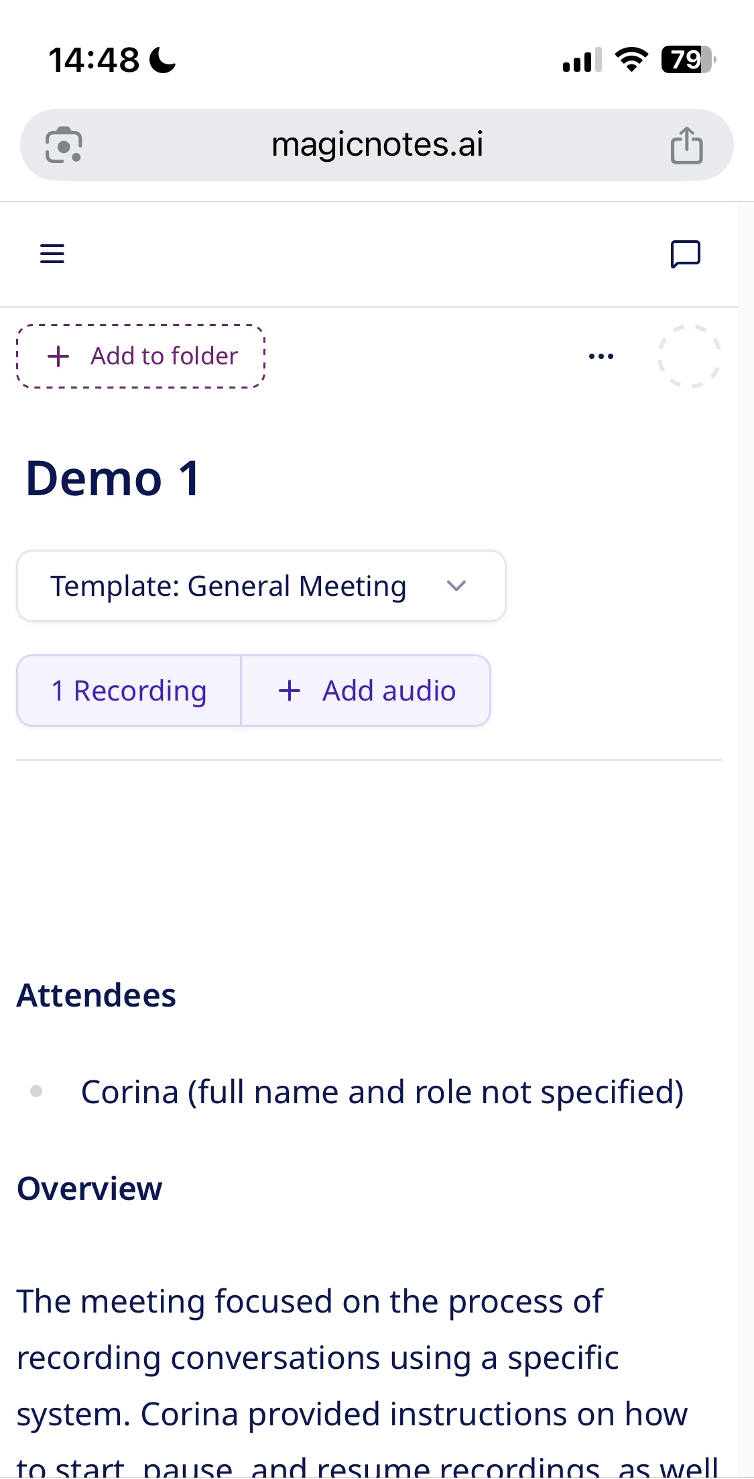The height and width of the screenshot is (1479, 754).
Task: Click the dashed circle placeholder icon
Action: pyautogui.click(x=689, y=356)
